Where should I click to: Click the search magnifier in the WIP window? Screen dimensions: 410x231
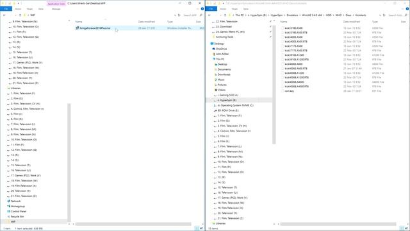201,15
